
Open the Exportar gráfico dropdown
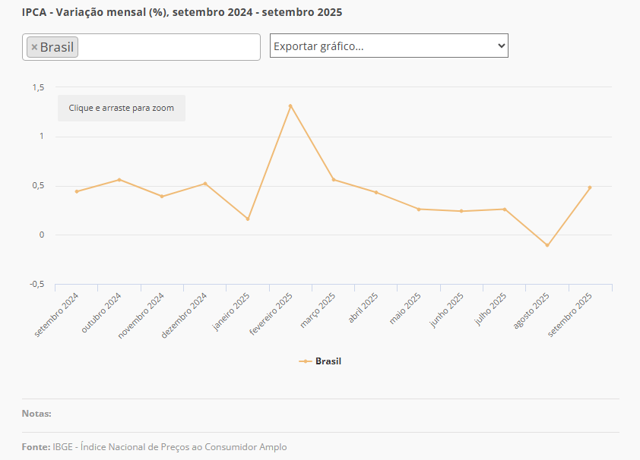(x=388, y=46)
